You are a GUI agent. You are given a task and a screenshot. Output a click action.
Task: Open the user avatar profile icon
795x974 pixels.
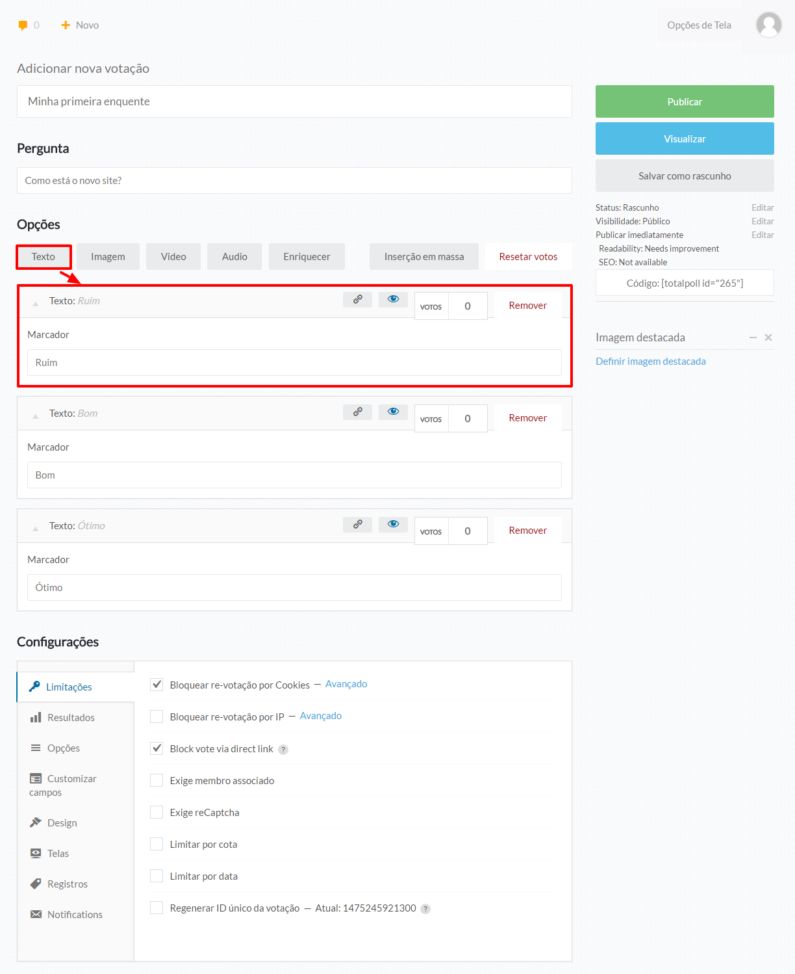click(768, 25)
